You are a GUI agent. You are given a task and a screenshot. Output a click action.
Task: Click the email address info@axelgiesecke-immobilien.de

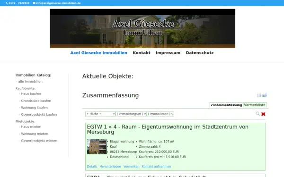click(x=58, y=3)
